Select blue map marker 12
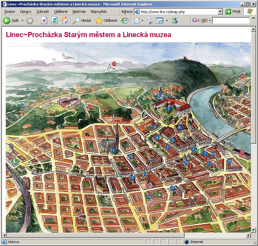This screenshot has width=258, height=246. [132, 177]
